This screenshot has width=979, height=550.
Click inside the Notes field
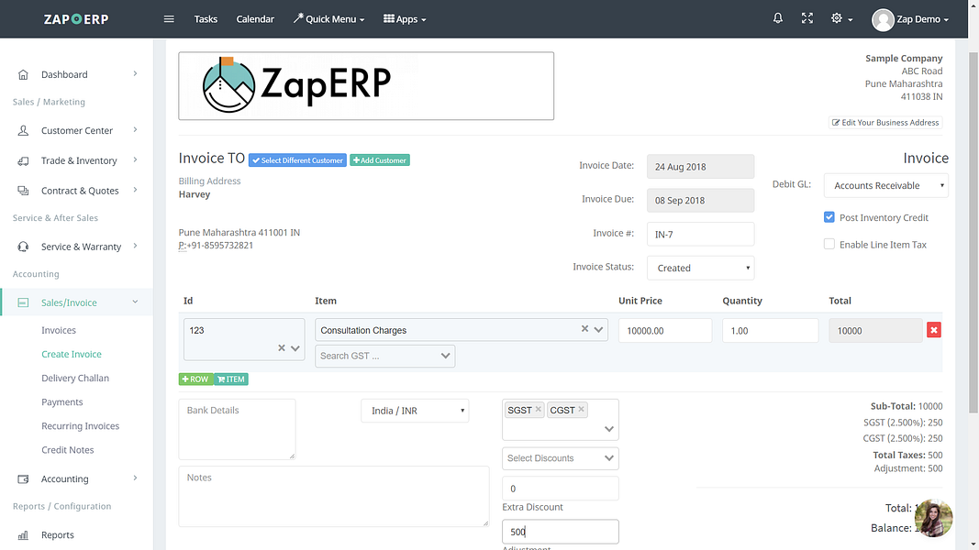[334, 495]
